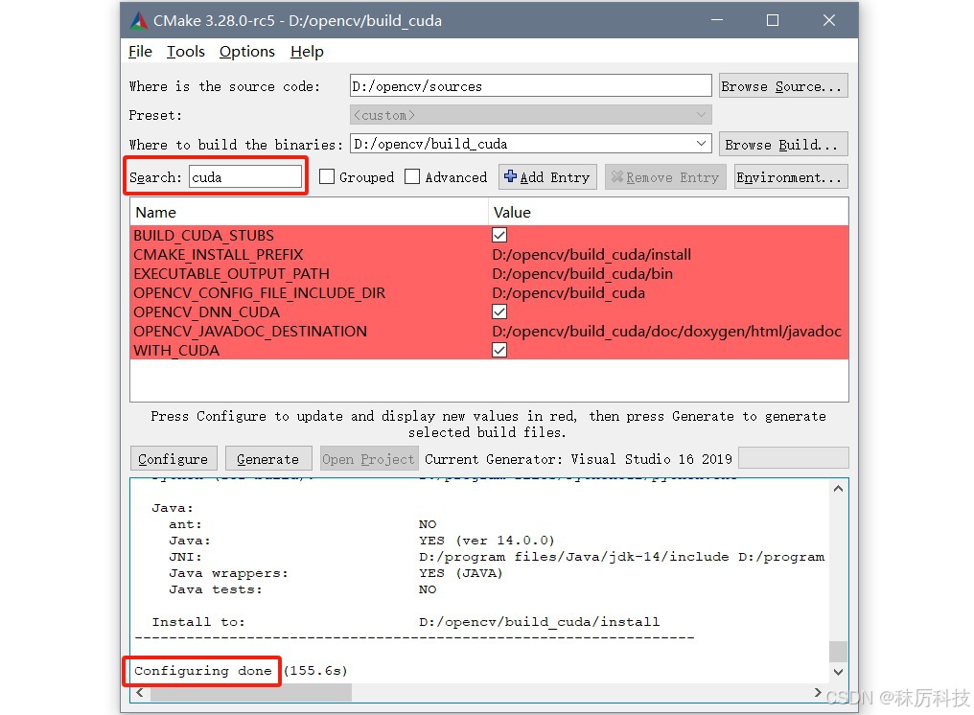The image size is (974, 715).
Task: Click the blue plus icon on Add Entry
Action: (x=510, y=176)
